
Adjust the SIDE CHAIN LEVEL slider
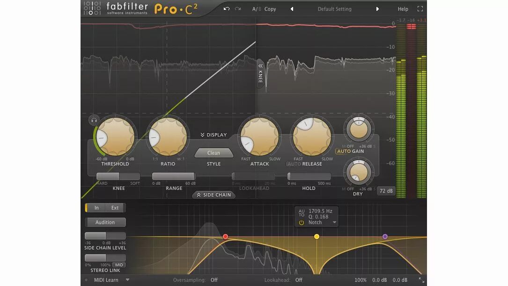[105, 236]
